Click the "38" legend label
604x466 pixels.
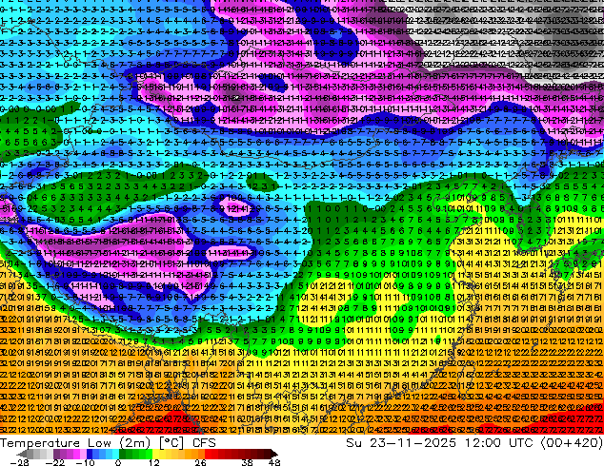(x=248, y=462)
